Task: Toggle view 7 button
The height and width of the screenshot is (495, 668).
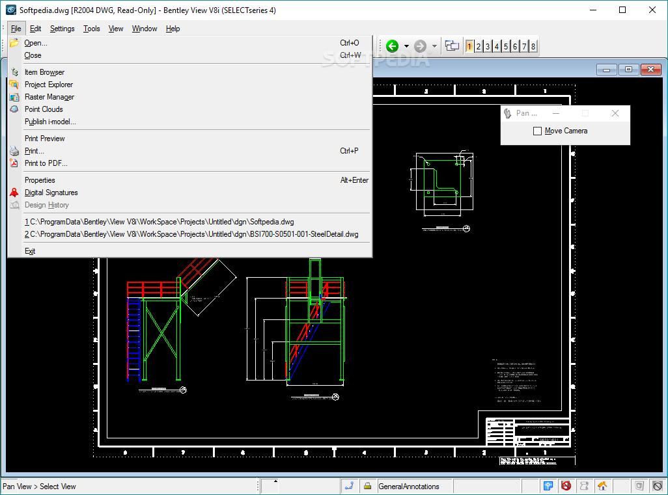Action: coord(524,46)
